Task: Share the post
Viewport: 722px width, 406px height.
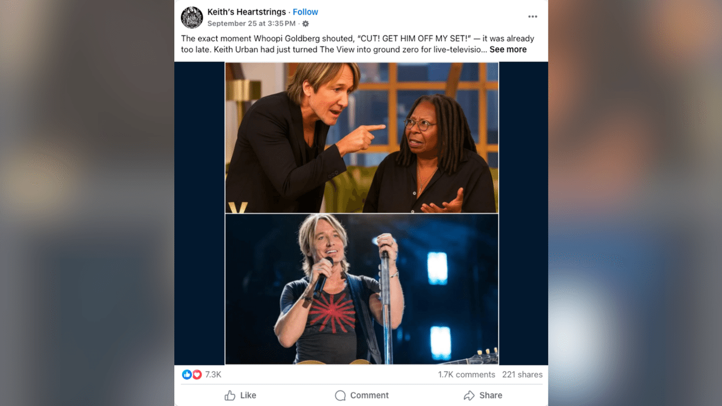Action: pyautogui.click(x=483, y=395)
